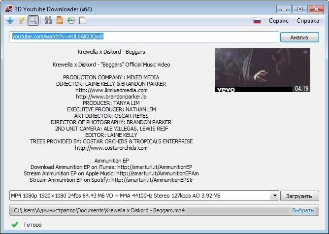This screenshot has height=234, width=329.
Task: Click the output file path field
Action: pyautogui.click(x=164, y=210)
